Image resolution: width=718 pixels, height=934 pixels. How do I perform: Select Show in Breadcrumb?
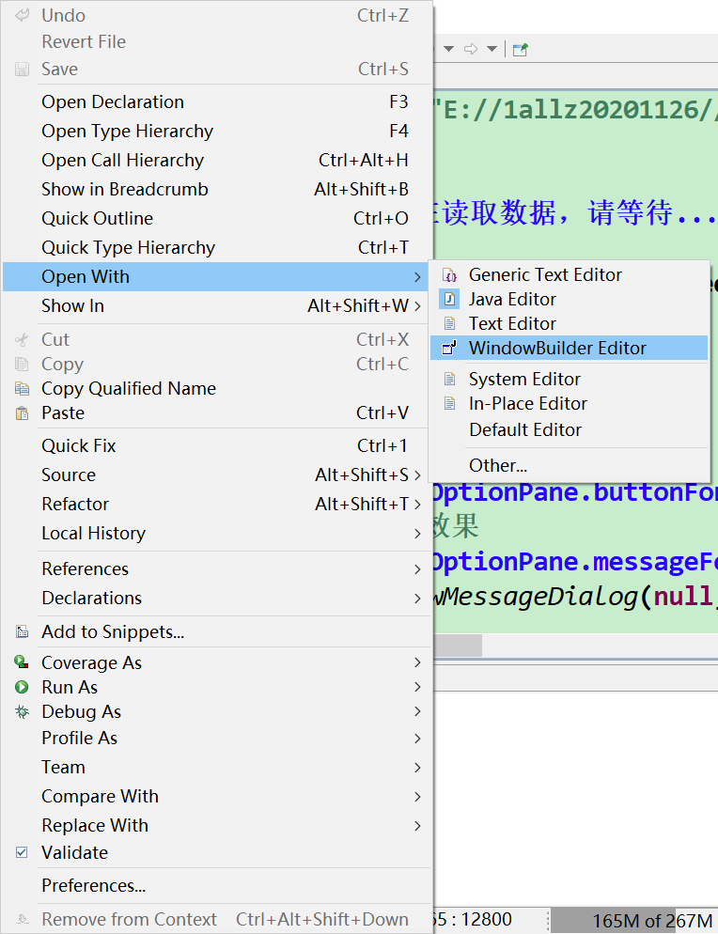point(217,190)
